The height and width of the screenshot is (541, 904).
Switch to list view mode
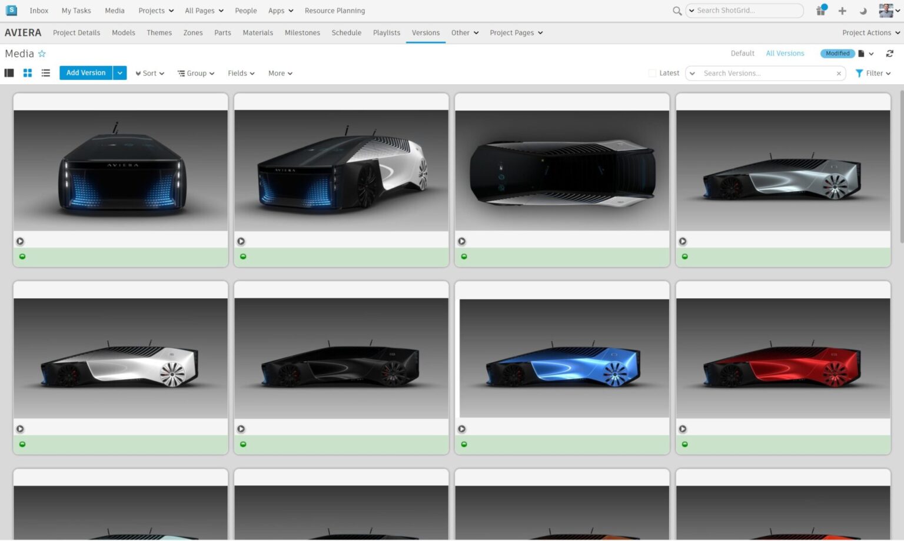click(x=45, y=73)
